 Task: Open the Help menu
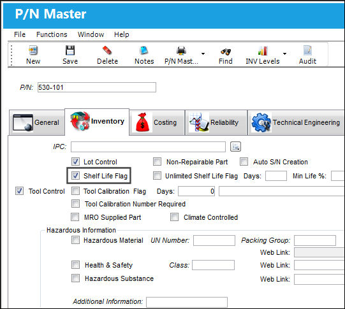pos(121,34)
